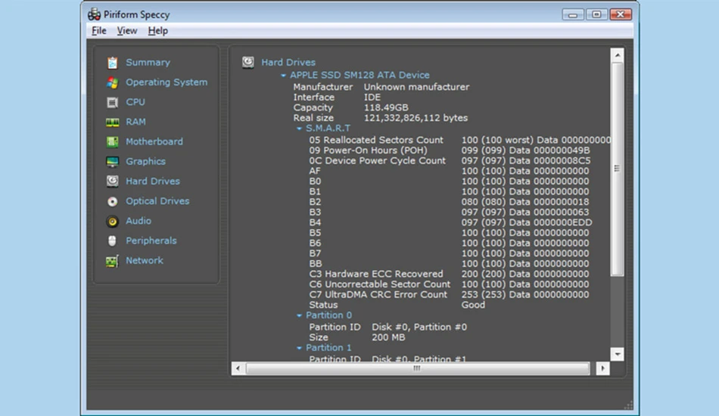Image resolution: width=719 pixels, height=416 pixels.
Task: Collapse the Partition 1 section
Action: pyautogui.click(x=300, y=348)
